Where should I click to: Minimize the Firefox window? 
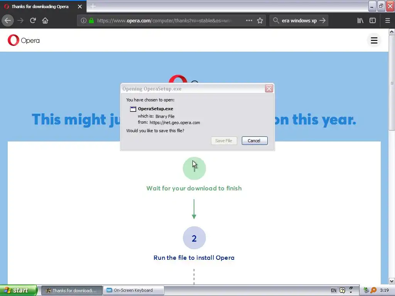point(372,6)
